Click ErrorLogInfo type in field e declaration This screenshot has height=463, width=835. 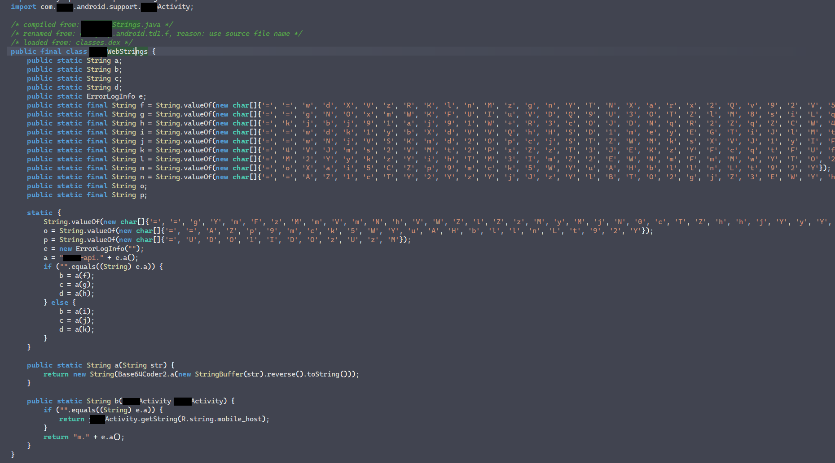pyautogui.click(x=111, y=96)
